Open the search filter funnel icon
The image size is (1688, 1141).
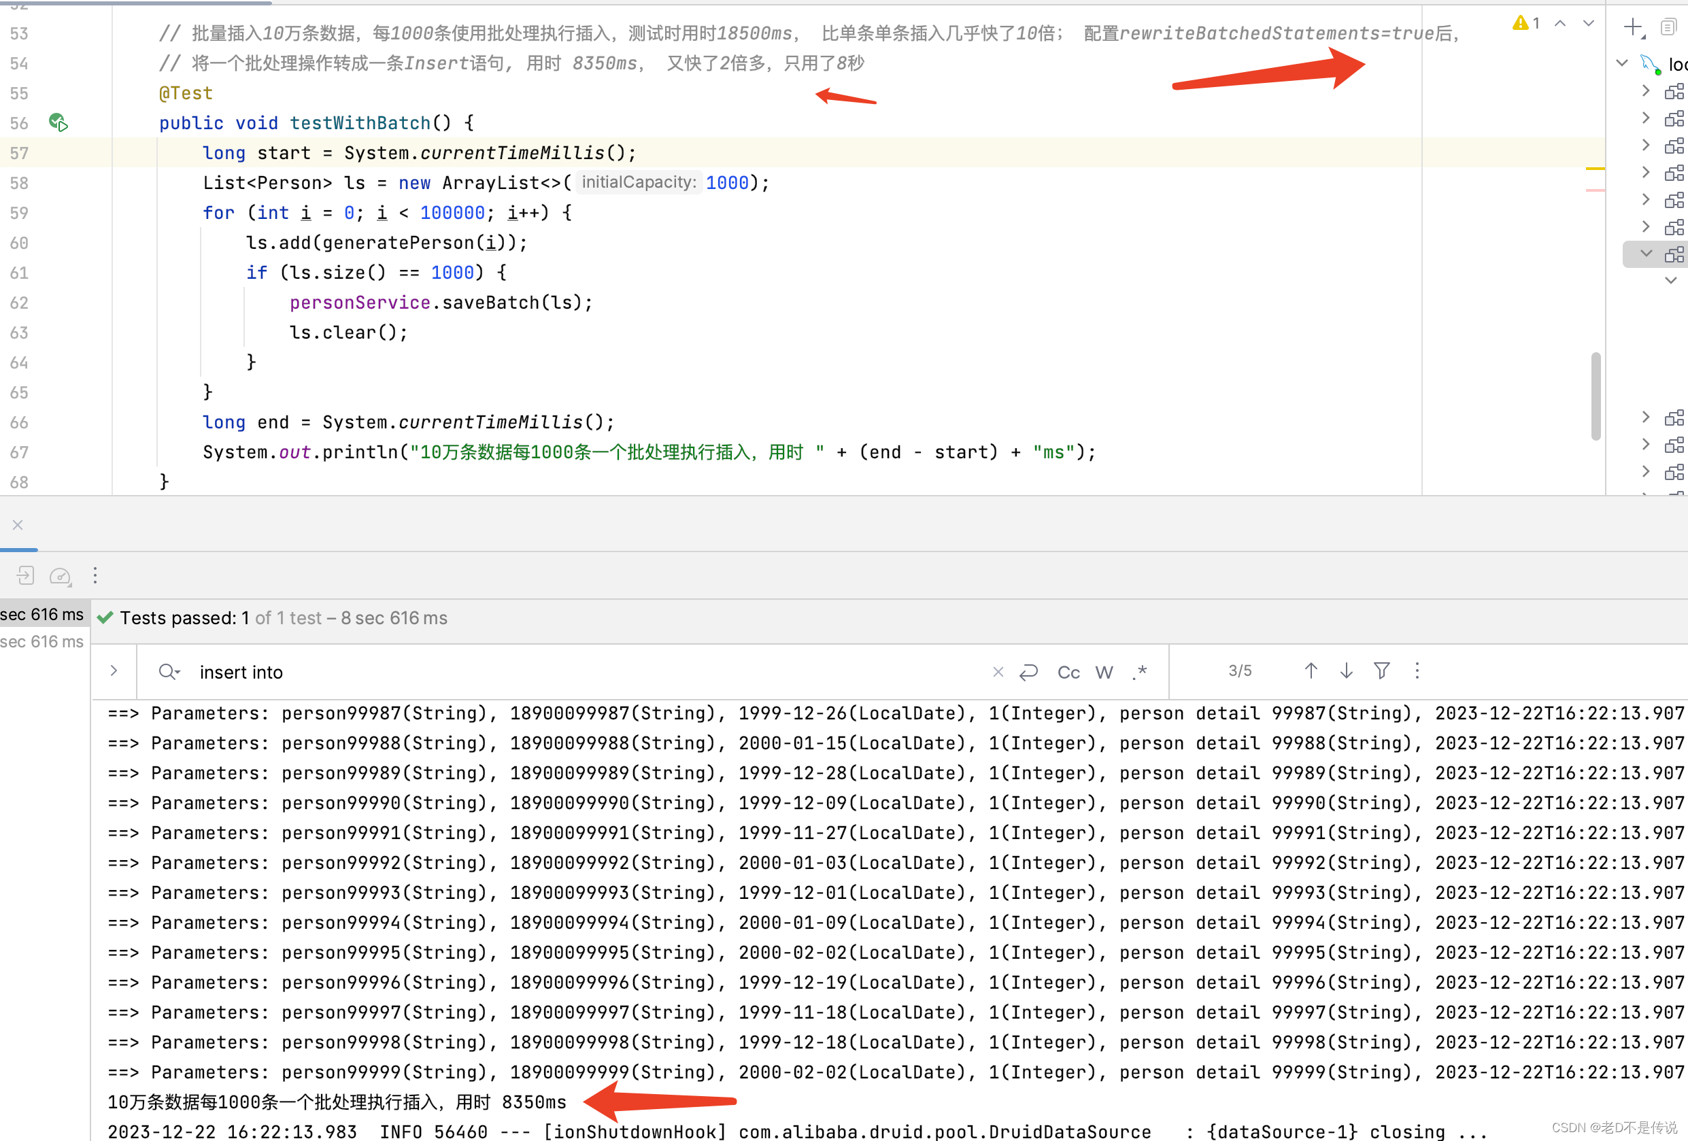point(1382,670)
